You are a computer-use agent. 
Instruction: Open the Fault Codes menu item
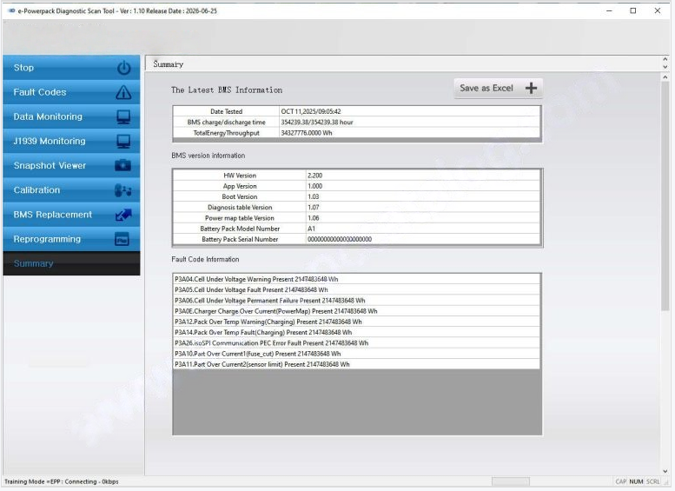point(40,92)
